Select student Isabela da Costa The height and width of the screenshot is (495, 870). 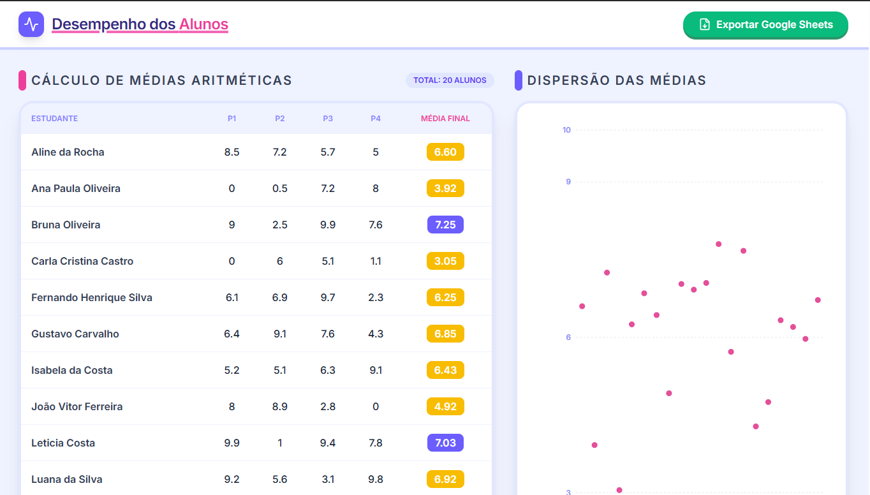pyautogui.click(x=72, y=370)
